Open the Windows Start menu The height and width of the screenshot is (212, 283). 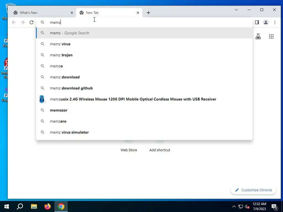[x=7, y=206]
